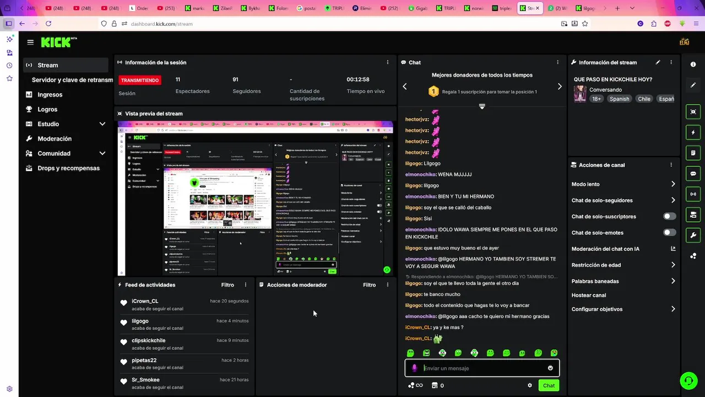Insert the angry square-face green emote
This screenshot has height=397, width=705.
click(x=426, y=353)
